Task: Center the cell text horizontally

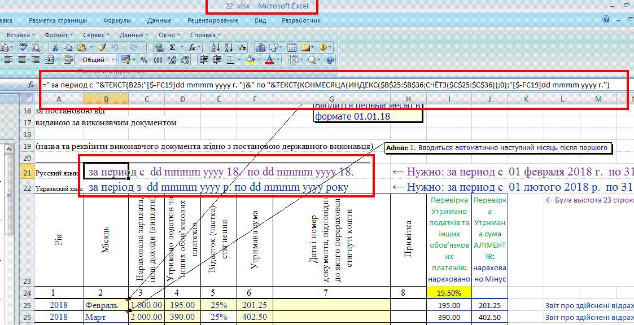Action: (22, 60)
